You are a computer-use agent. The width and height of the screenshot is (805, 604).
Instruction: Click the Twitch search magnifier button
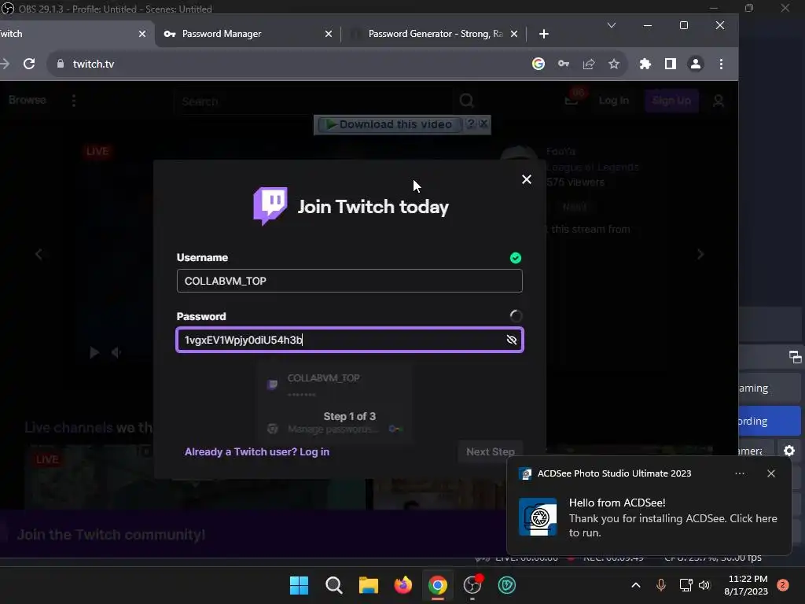tap(466, 100)
